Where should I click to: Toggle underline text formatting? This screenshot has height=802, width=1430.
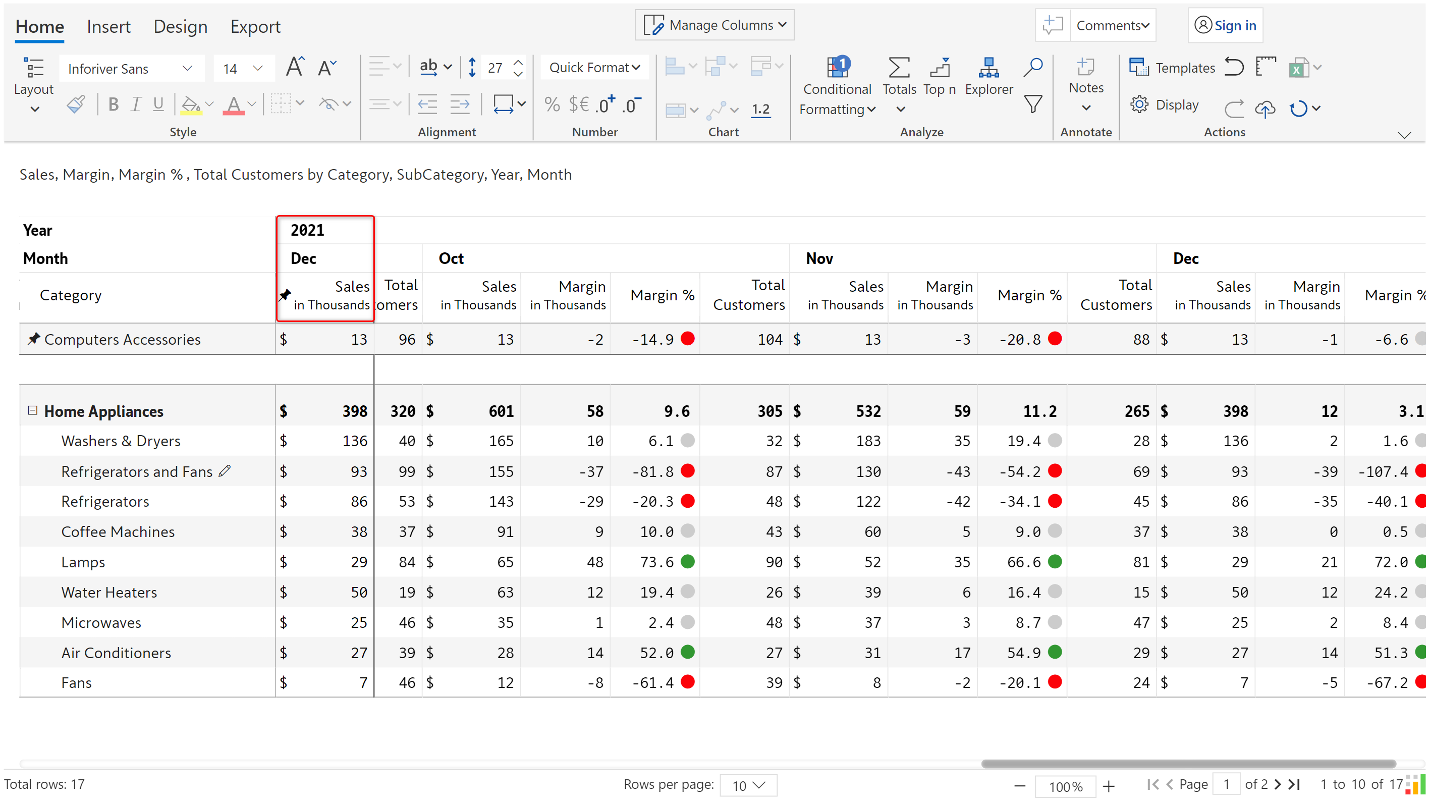click(x=158, y=104)
